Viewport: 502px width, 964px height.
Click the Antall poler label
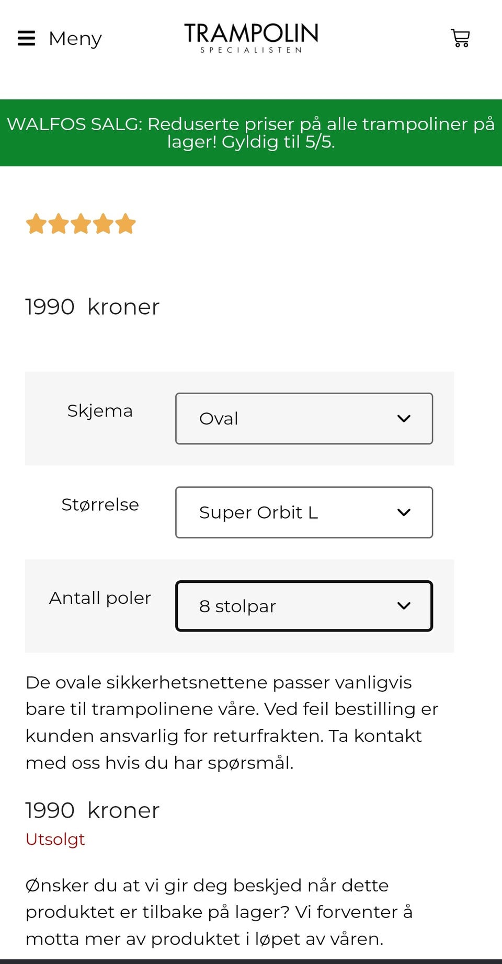pos(100,598)
